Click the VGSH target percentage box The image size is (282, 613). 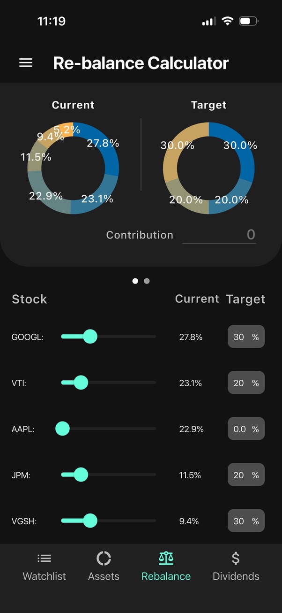(x=245, y=521)
